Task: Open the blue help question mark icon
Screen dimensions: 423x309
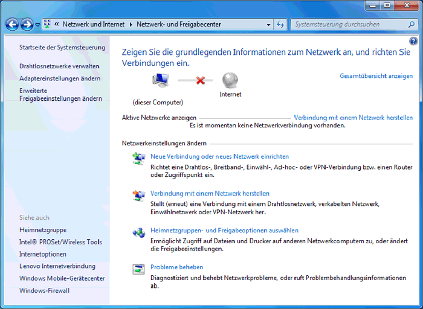Action: (x=413, y=41)
